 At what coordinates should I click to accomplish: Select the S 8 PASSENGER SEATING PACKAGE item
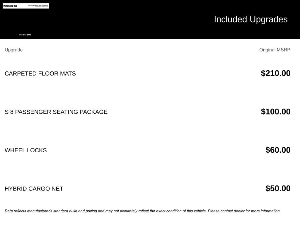(56, 112)
